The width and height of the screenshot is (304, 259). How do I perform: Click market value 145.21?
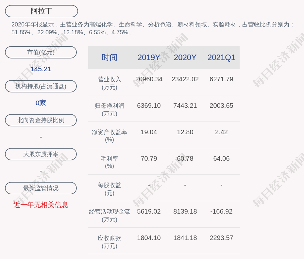pyautogui.click(x=41, y=69)
